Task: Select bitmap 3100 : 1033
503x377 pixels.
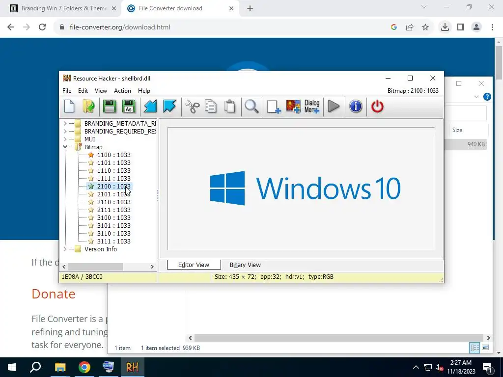Action: coord(114,217)
